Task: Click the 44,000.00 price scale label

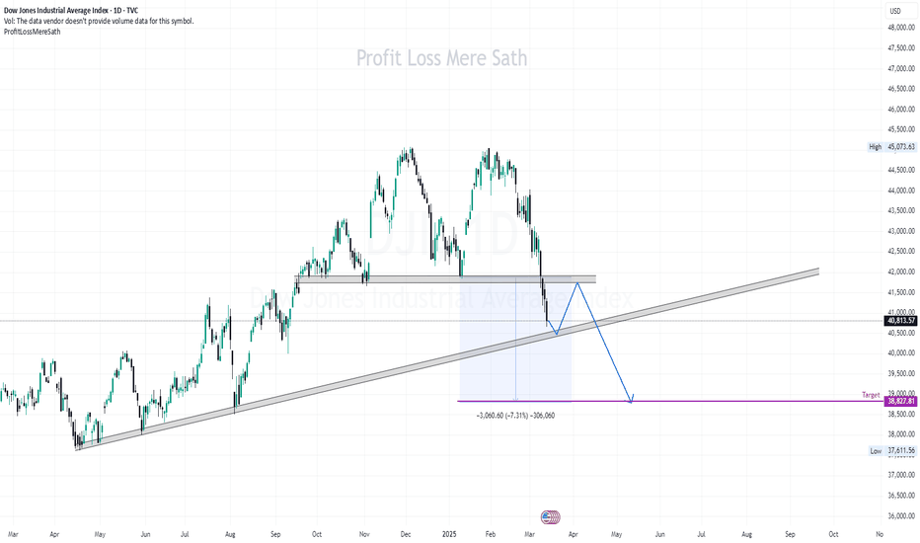Action: click(x=901, y=191)
